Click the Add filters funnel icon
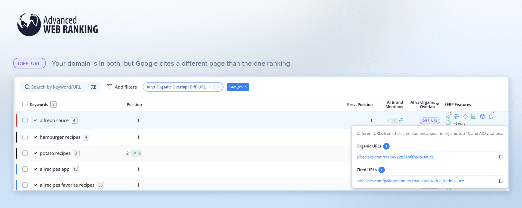This screenshot has width=522, height=208. (110, 87)
